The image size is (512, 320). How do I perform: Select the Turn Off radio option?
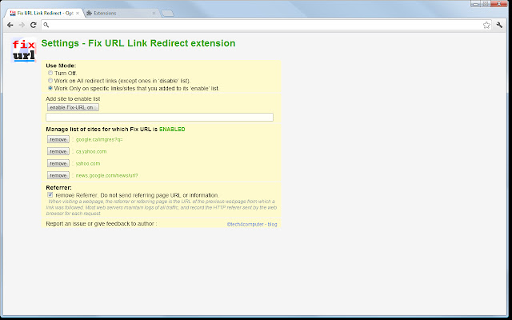[50, 73]
